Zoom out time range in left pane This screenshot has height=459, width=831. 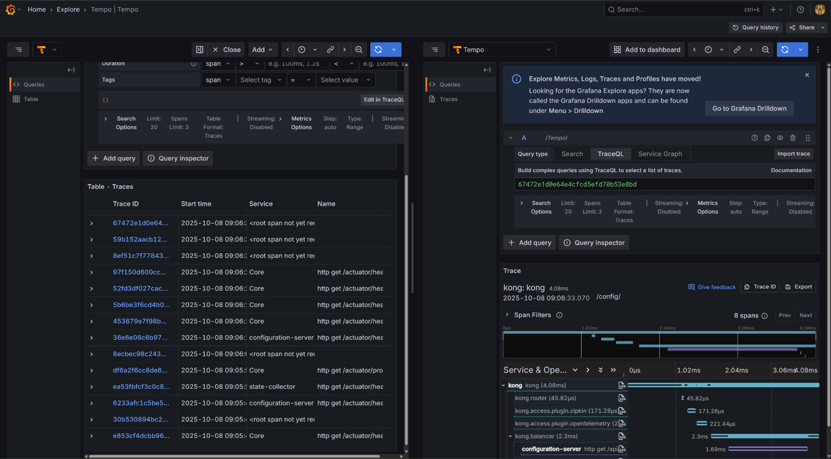pos(359,50)
